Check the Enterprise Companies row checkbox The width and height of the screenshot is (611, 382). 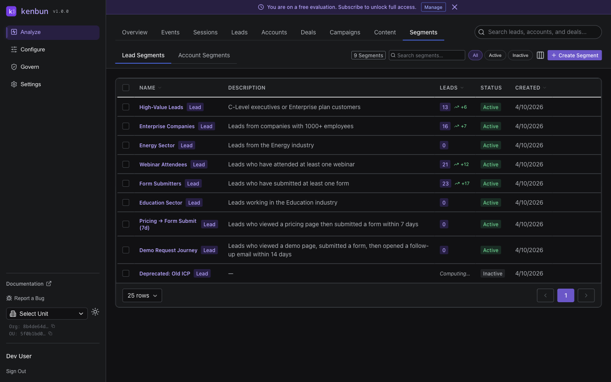(x=126, y=126)
